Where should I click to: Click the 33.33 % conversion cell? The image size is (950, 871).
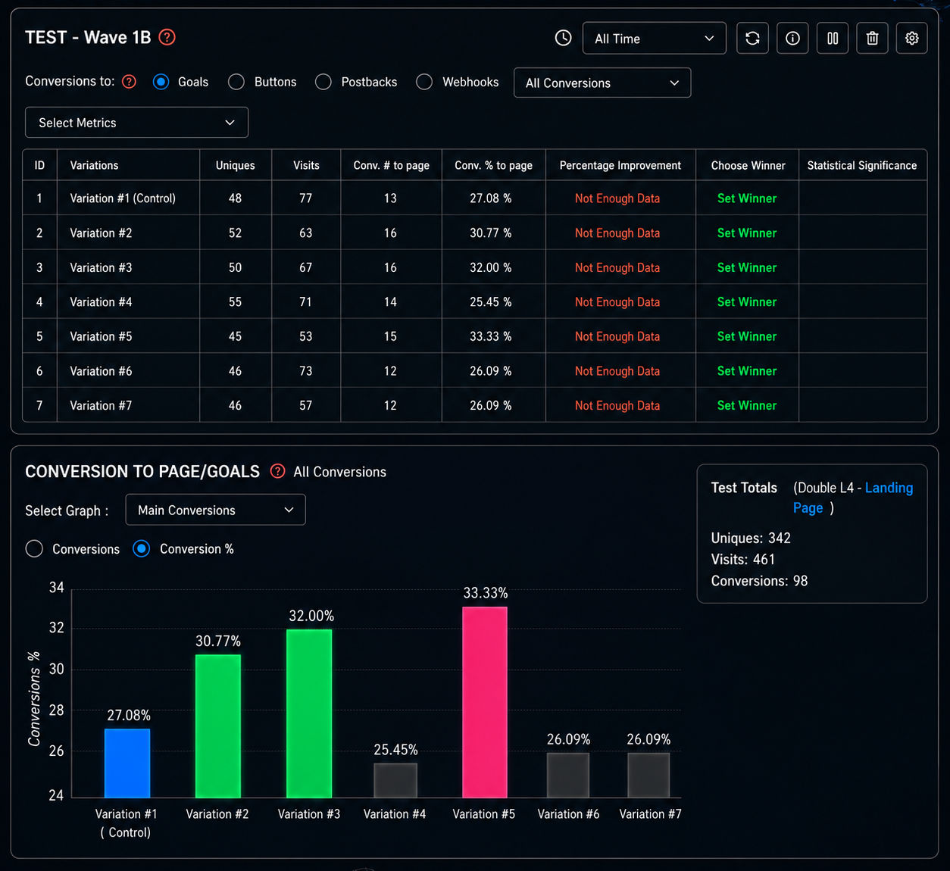pyautogui.click(x=490, y=336)
